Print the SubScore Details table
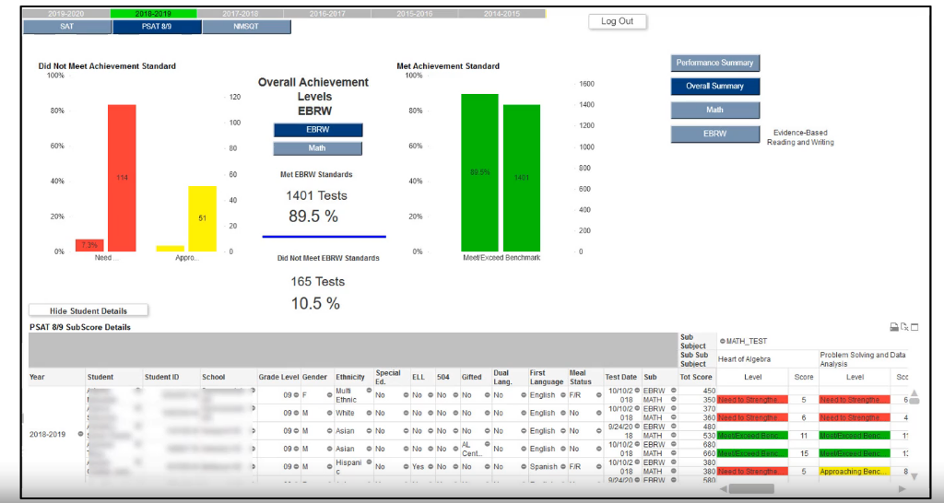 [894, 327]
